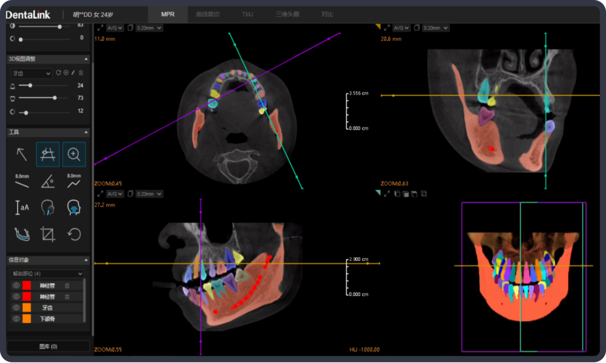The height and width of the screenshot is (363, 606).
Task: Open the 图库 (0) gallery button
Action: [48, 346]
